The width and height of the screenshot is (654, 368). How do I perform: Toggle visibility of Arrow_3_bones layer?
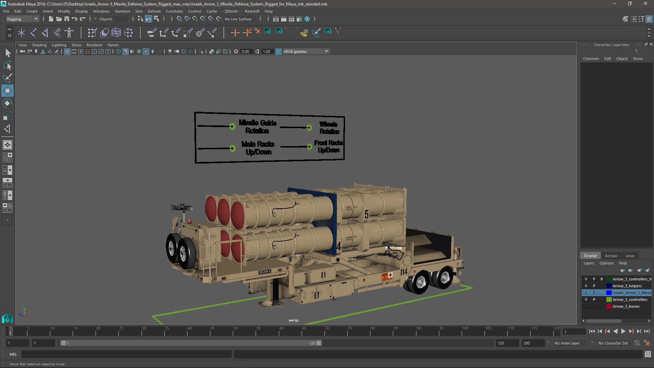coord(586,306)
